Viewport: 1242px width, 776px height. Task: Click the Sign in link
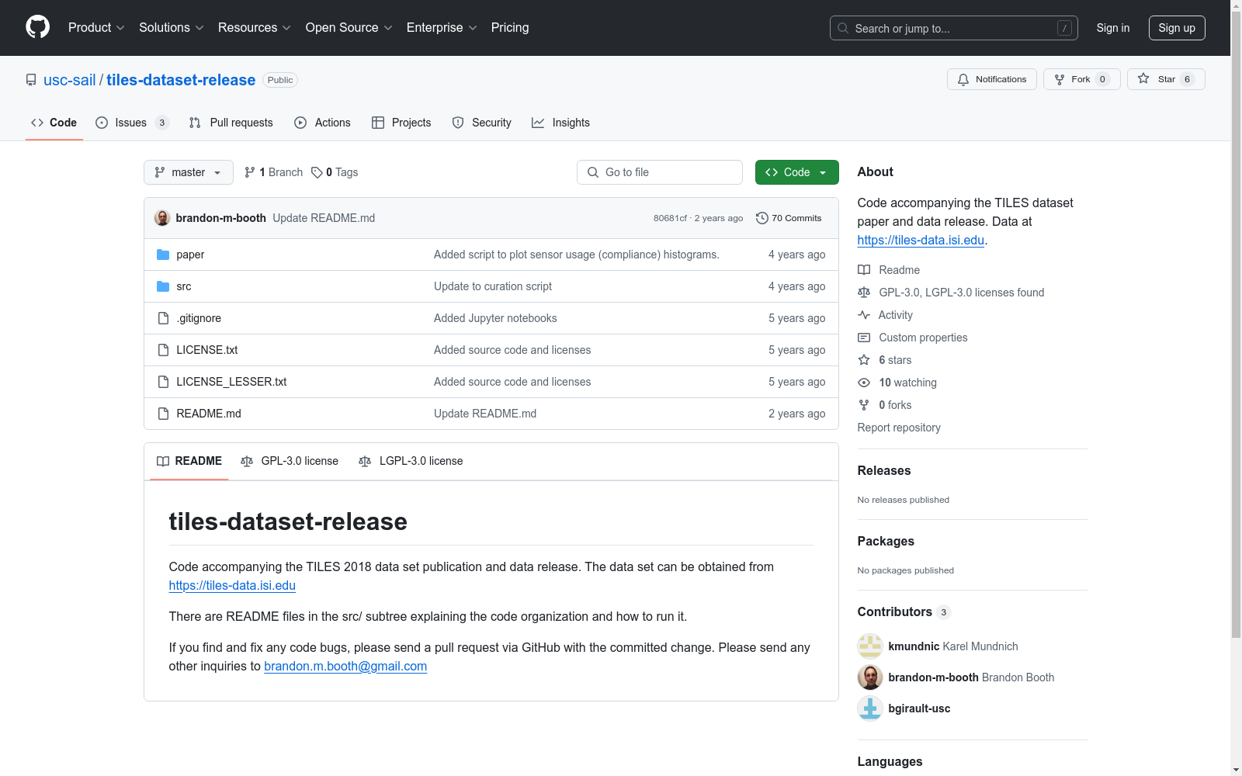click(x=1113, y=28)
